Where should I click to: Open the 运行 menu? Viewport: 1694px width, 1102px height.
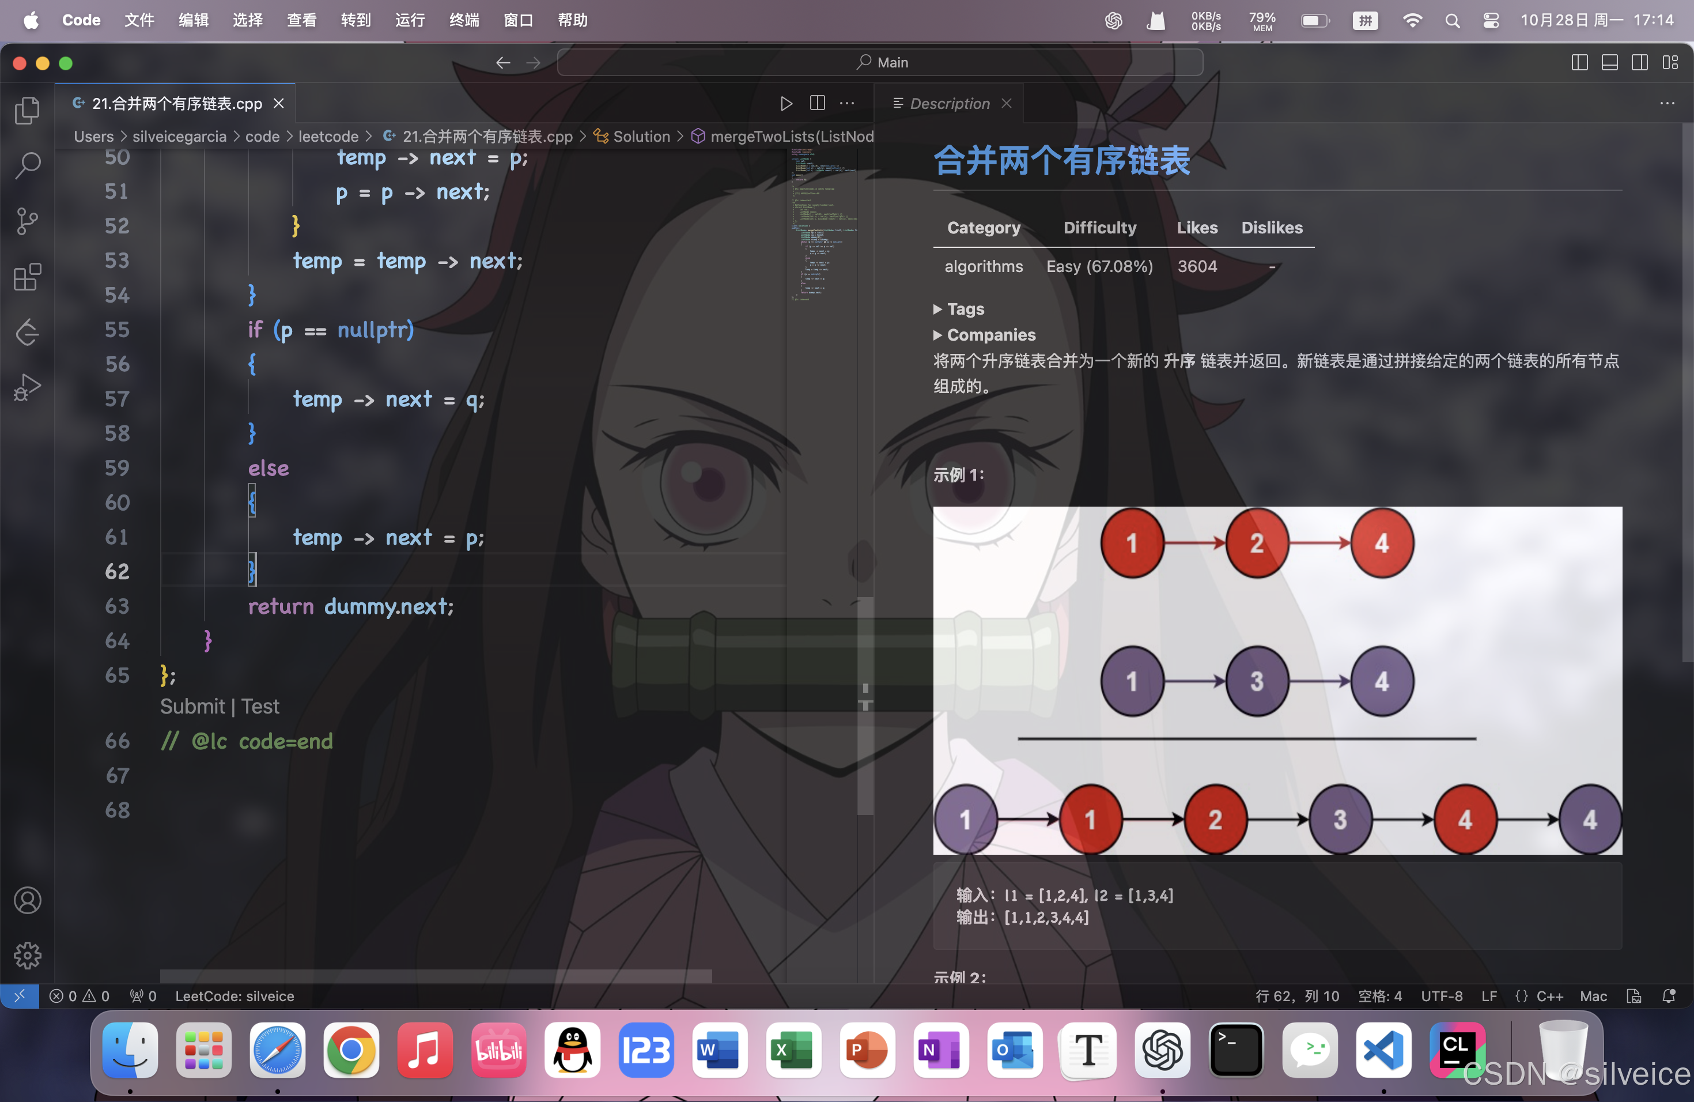point(410,20)
